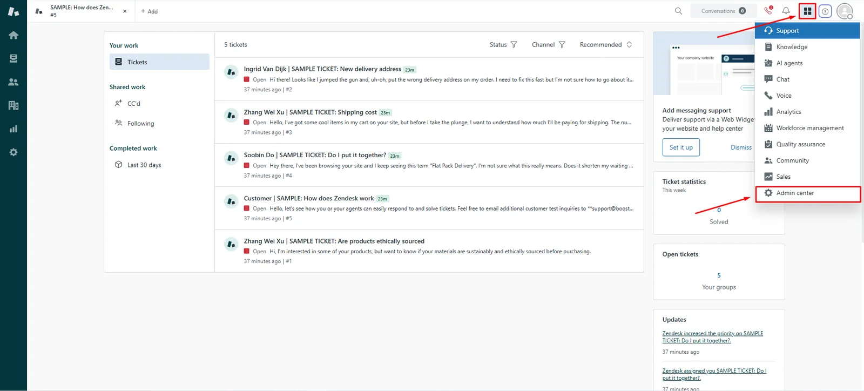
Task: Open update Zendesk assigned you SAMPLE TICKET
Action: 714,374
